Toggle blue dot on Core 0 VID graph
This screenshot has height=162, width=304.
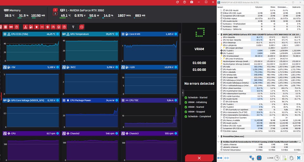click(176, 34)
